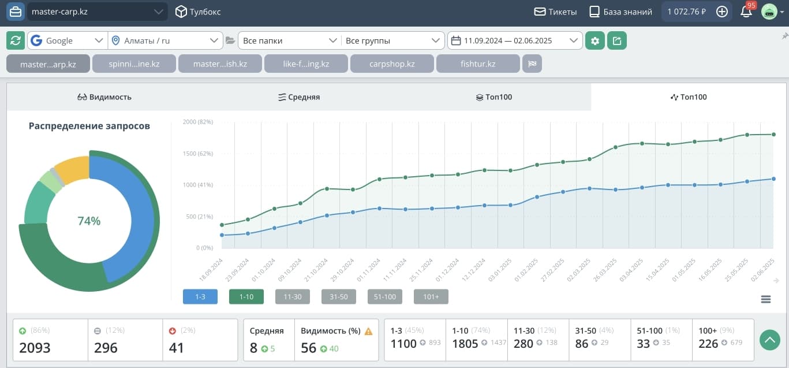Click the green scroll-to-top arrow button
The height and width of the screenshot is (368, 789).
pos(770,340)
